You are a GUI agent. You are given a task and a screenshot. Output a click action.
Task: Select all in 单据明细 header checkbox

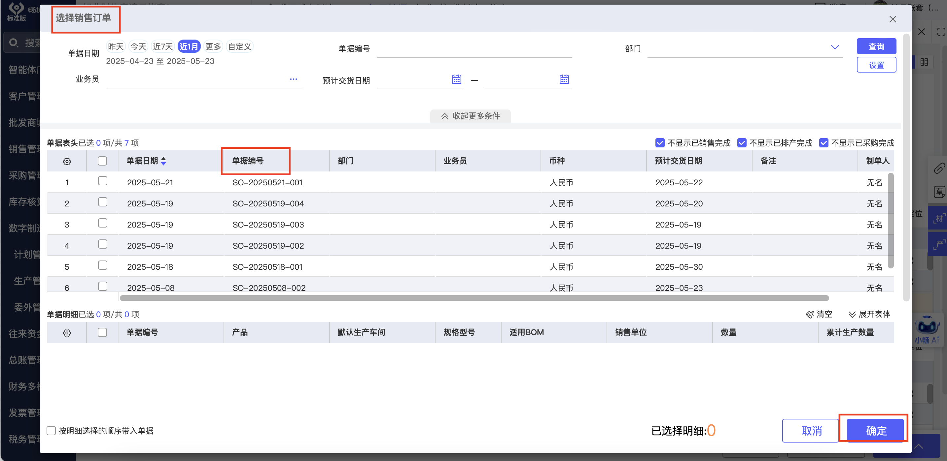point(102,332)
